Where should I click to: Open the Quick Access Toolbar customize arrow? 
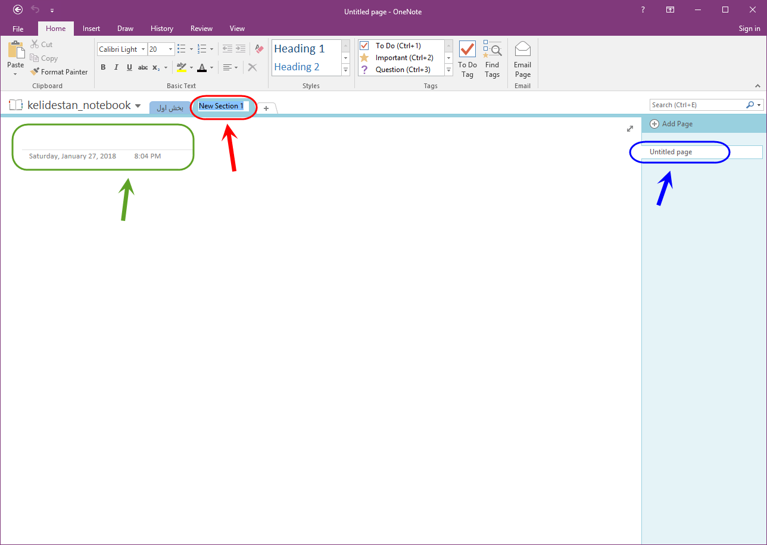click(x=52, y=10)
